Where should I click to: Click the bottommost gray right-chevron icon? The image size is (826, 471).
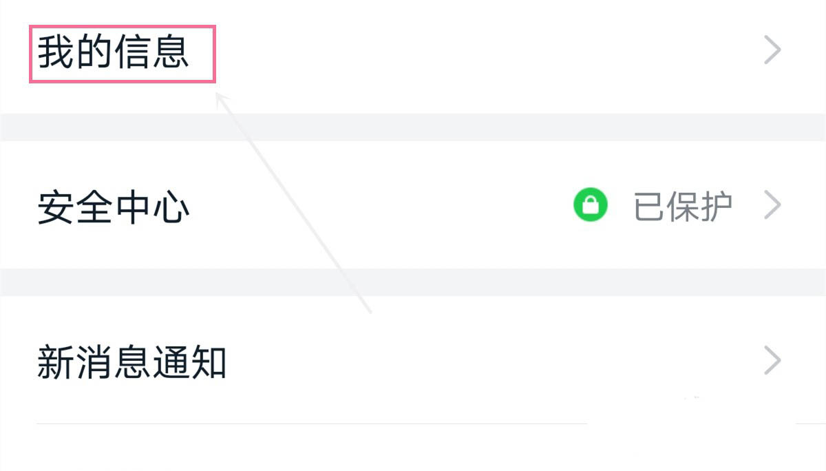[773, 360]
